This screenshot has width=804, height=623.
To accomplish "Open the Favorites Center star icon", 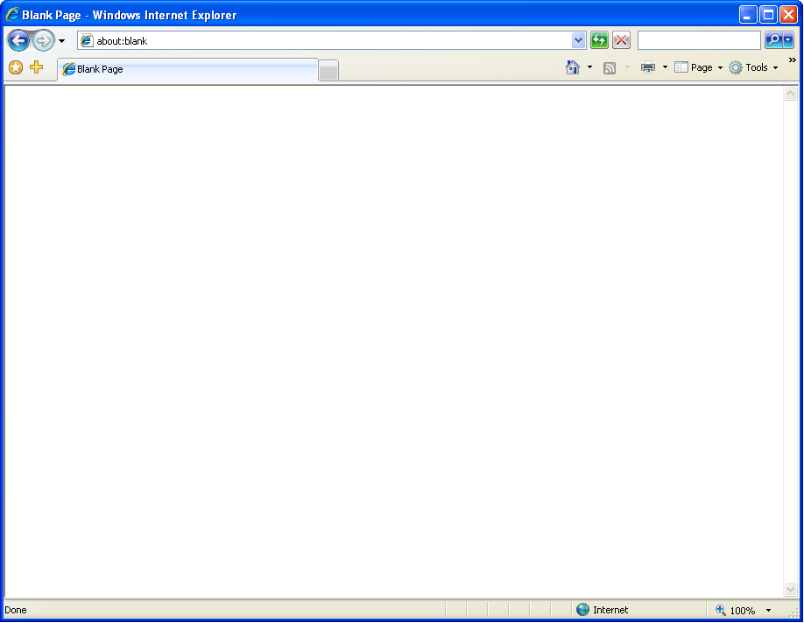I will (15, 67).
